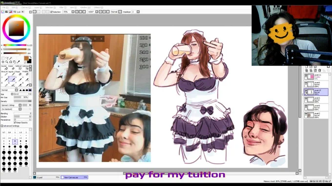Toggle visibility of the fourth layer

tap(306, 99)
